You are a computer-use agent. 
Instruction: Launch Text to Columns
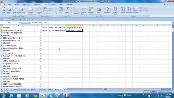pyautogui.click(x=84, y=11)
